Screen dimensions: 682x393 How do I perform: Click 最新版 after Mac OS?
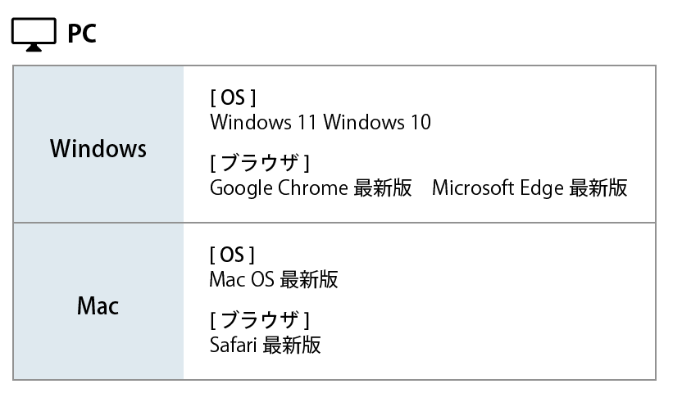point(308,279)
